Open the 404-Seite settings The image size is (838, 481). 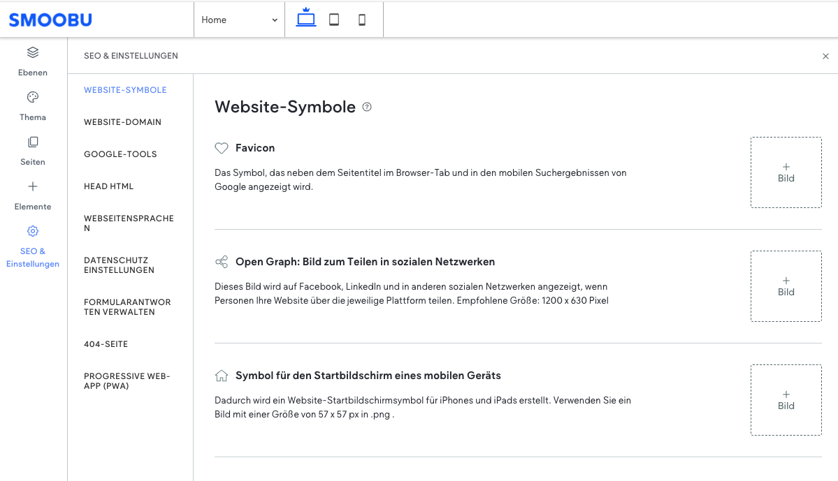106,343
